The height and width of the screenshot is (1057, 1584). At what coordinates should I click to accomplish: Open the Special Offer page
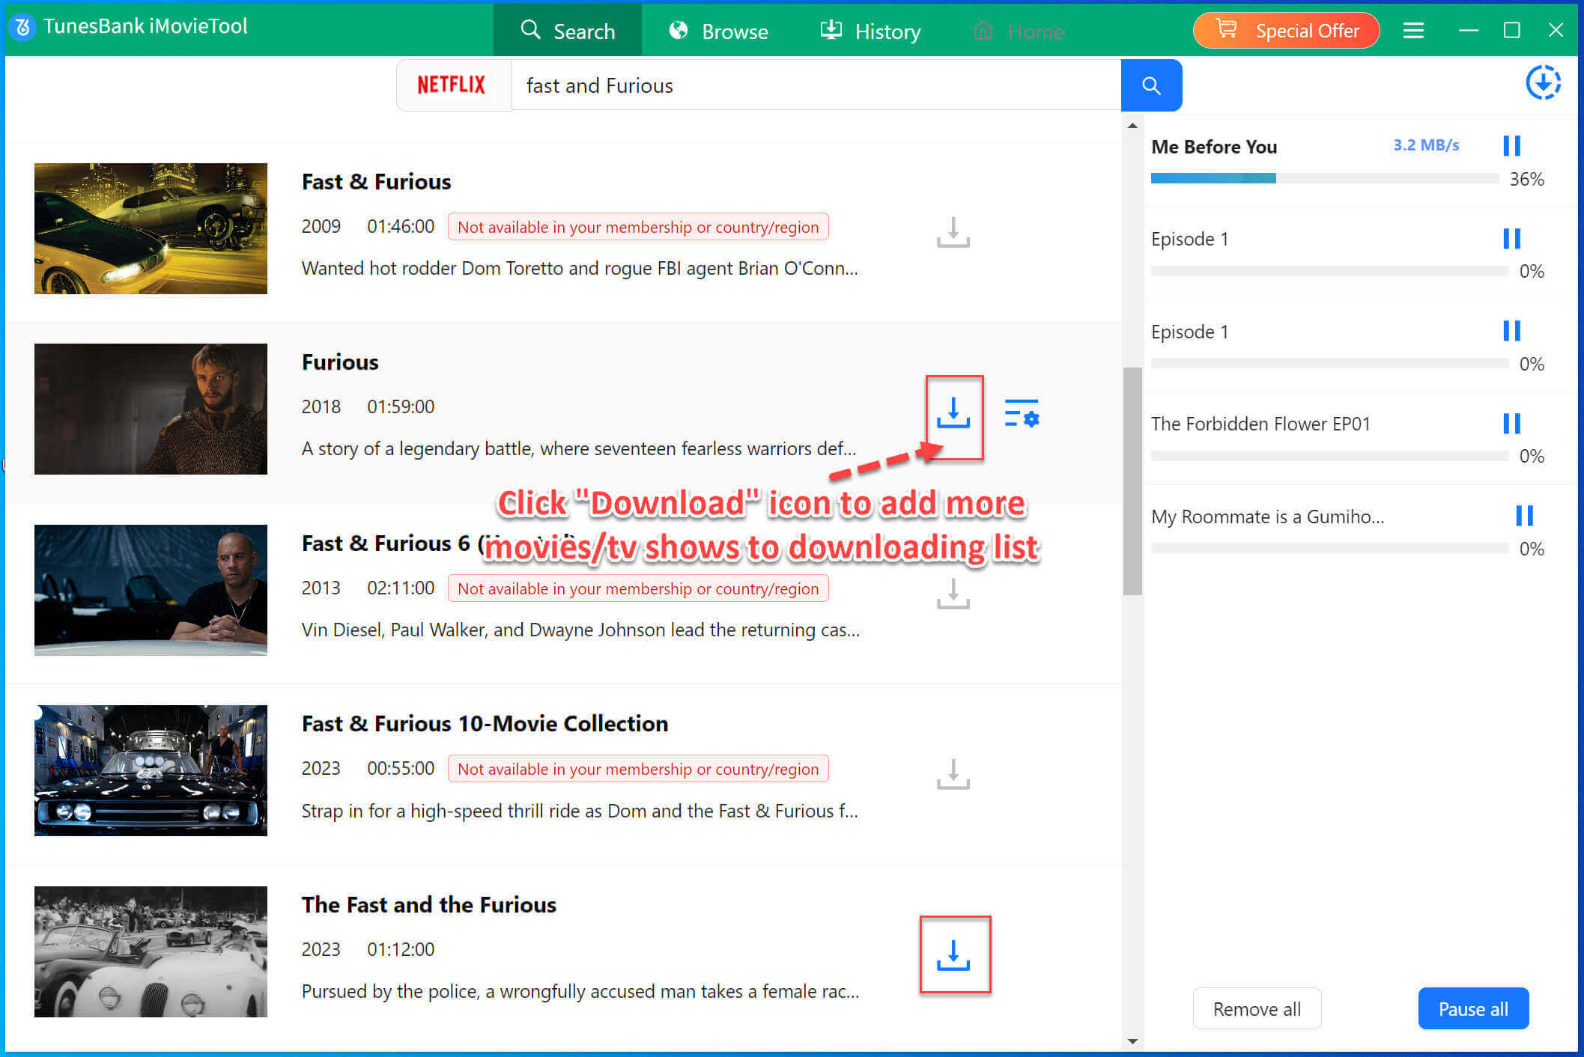tap(1285, 30)
